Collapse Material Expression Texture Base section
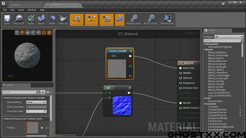Viewport: 246px width, 138px height. tap(3, 119)
